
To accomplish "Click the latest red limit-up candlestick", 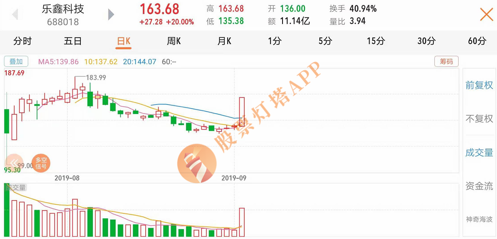I will click(242, 112).
